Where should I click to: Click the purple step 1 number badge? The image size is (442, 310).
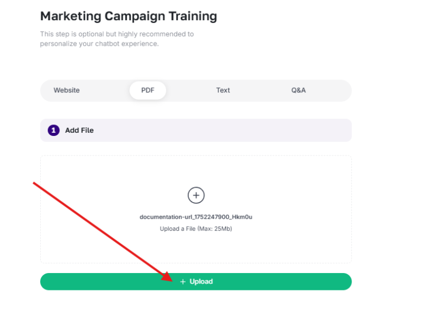click(53, 131)
